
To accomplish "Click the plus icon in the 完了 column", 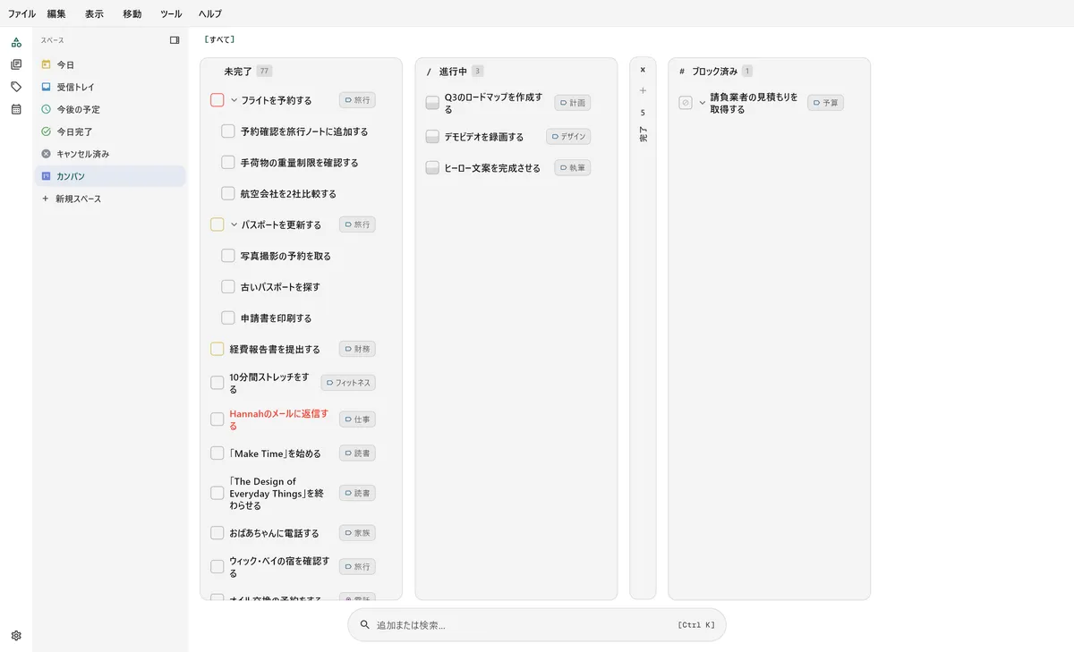I will [x=643, y=90].
